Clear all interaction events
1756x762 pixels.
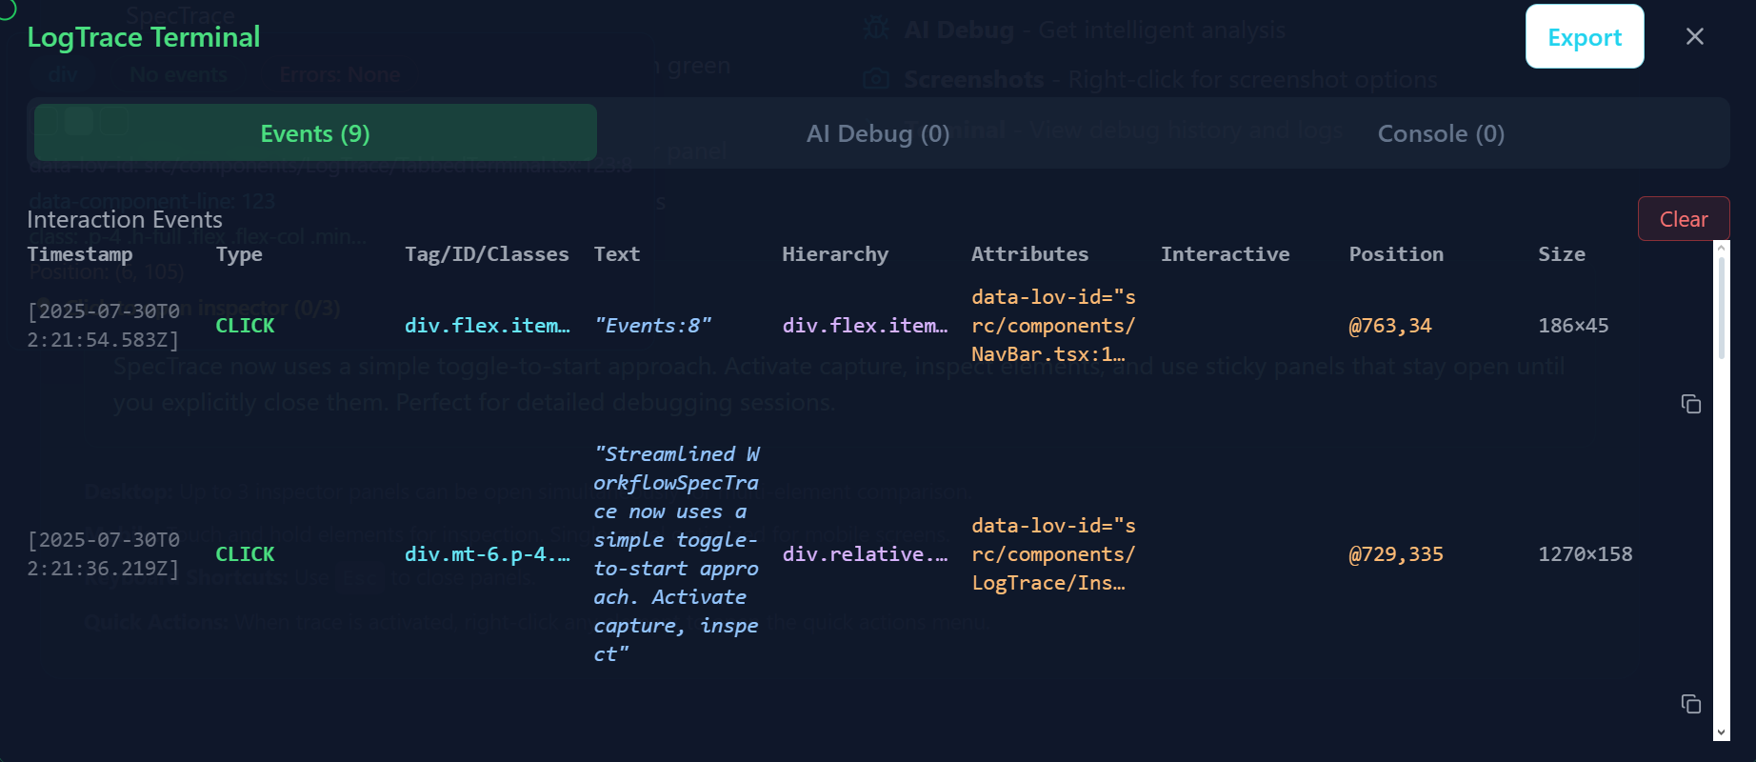pyautogui.click(x=1684, y=219)
